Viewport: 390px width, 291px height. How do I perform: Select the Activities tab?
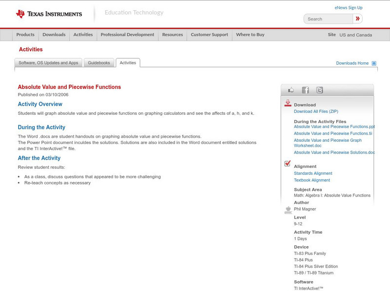pyautogui.click(x=128, y=63)
